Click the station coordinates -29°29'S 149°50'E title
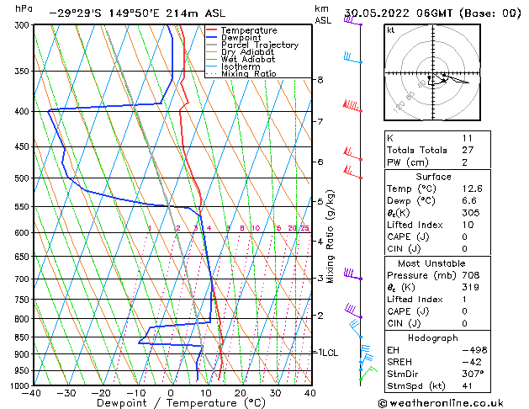Screen dimensions: 529x409 137,13
